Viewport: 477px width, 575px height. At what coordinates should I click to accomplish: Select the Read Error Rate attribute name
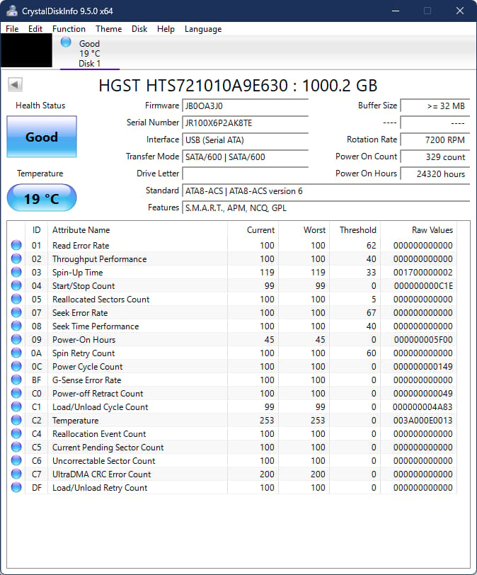(x=81, y=245)
